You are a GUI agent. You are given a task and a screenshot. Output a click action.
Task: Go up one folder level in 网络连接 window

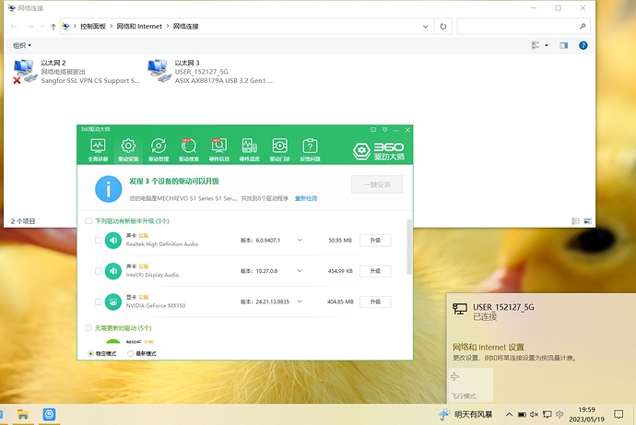tap(53, 27)
